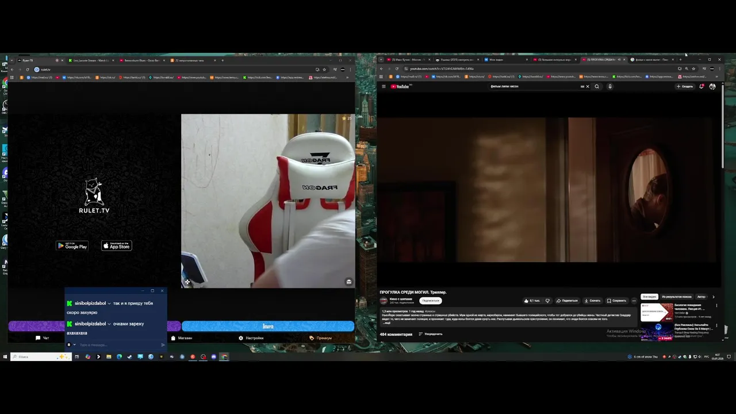The width and height of the screenshot is (736, 414).
Task: Clear the YouTube search query
Action: coord(588,86)
